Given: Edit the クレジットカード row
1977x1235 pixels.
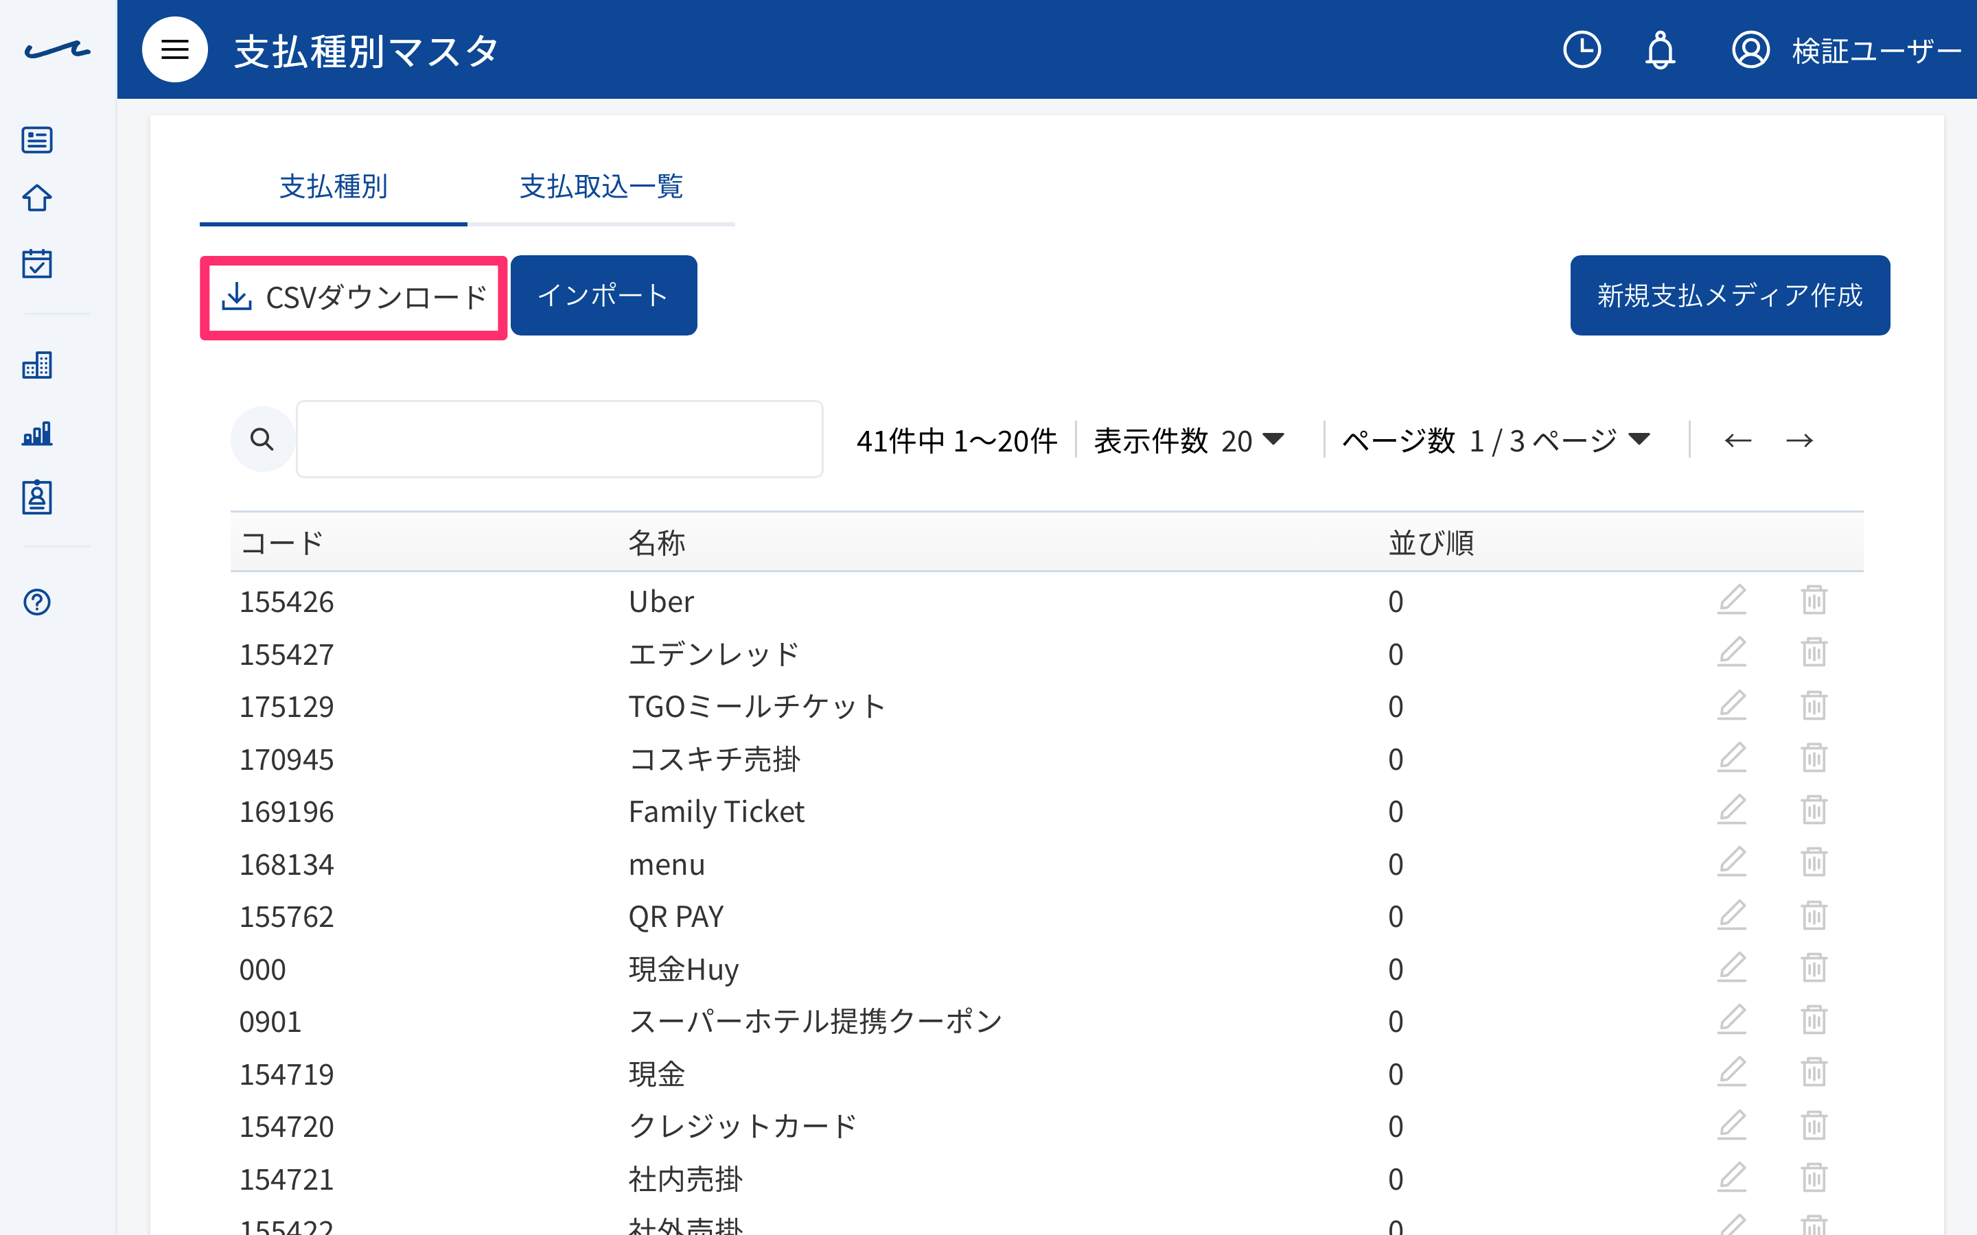Looking at the screenshot, I should click(1732, 1125).
